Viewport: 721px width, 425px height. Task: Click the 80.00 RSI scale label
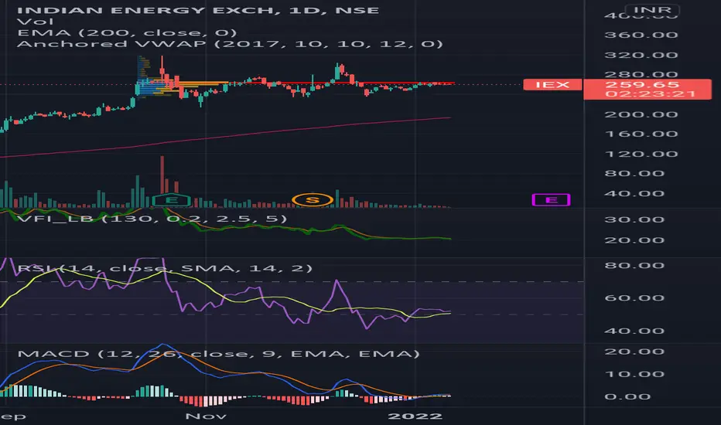pyautogui.click(x=634, y=266)
